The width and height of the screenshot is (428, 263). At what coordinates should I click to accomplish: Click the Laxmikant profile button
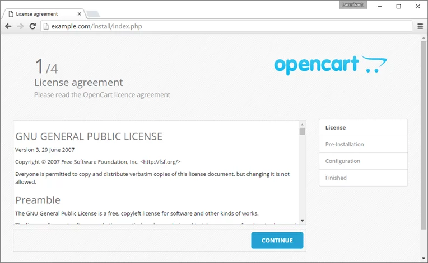pos(353,4)
